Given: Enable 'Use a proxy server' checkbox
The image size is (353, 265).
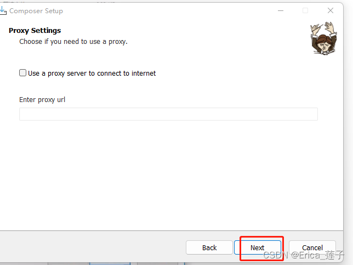Looking at the screenshot, I should pos(22,73).
